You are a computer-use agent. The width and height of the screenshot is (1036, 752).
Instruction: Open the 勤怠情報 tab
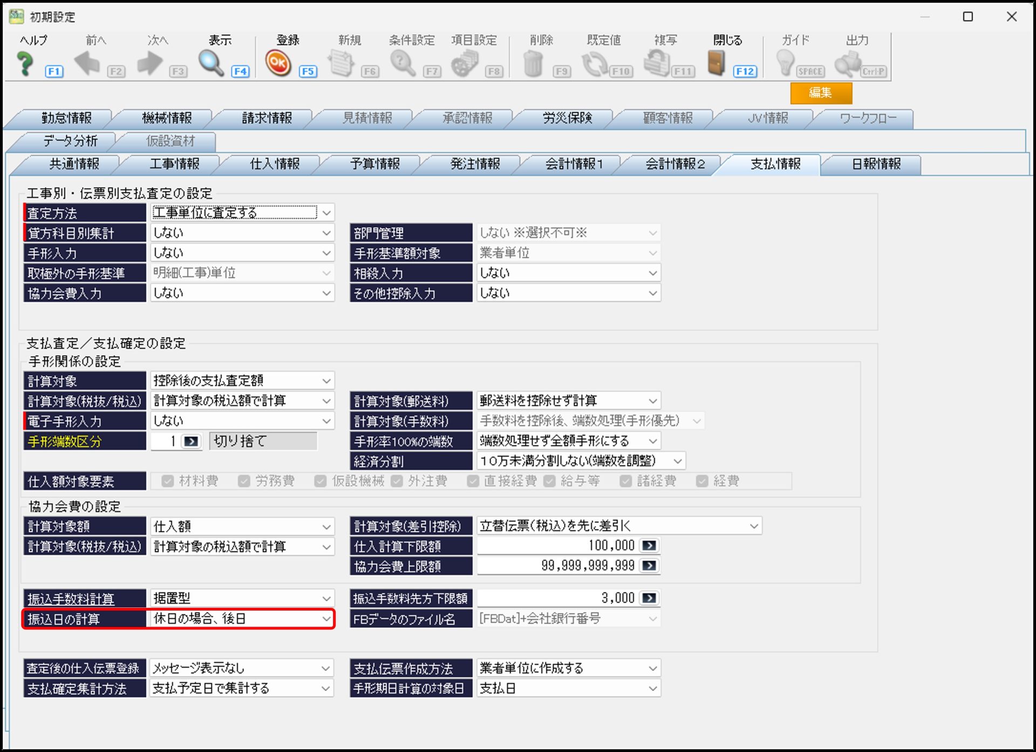pyautogui.click(x=66, y=118)
